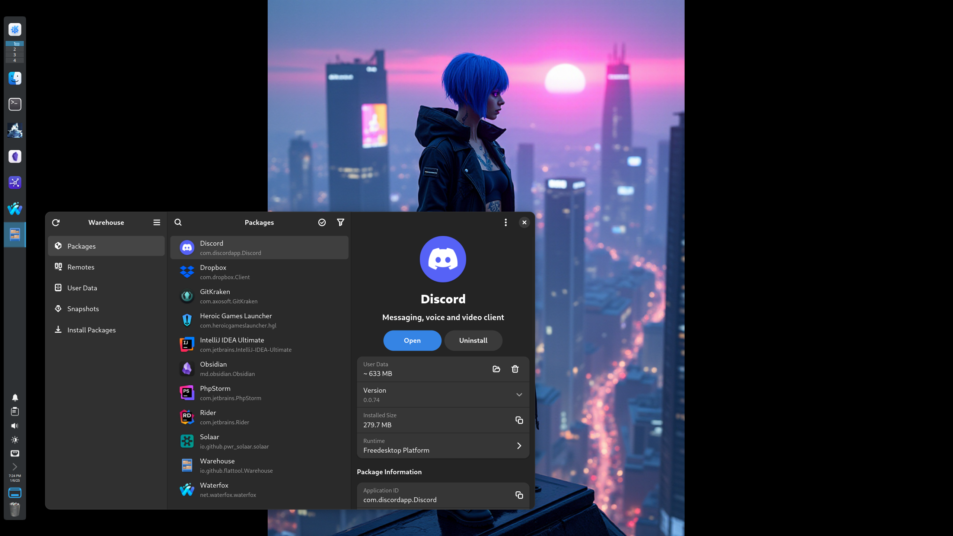
Task: Open the KDE application launcher in dock
Action: click(15, 29)
